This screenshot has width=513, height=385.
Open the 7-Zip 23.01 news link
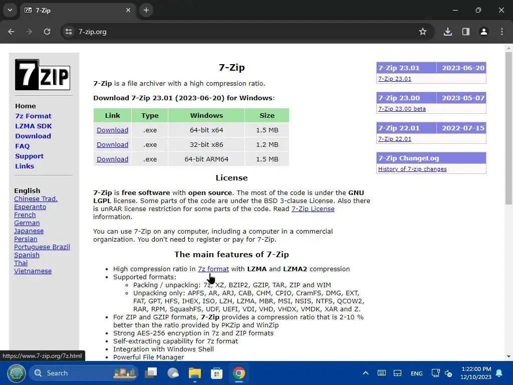(x=395, y=79)
